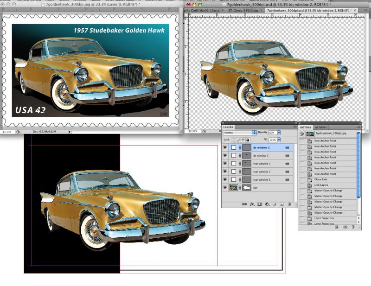Open the fx layer style menu
Viewport: 371px width, 286px height.
click(252, 204)
